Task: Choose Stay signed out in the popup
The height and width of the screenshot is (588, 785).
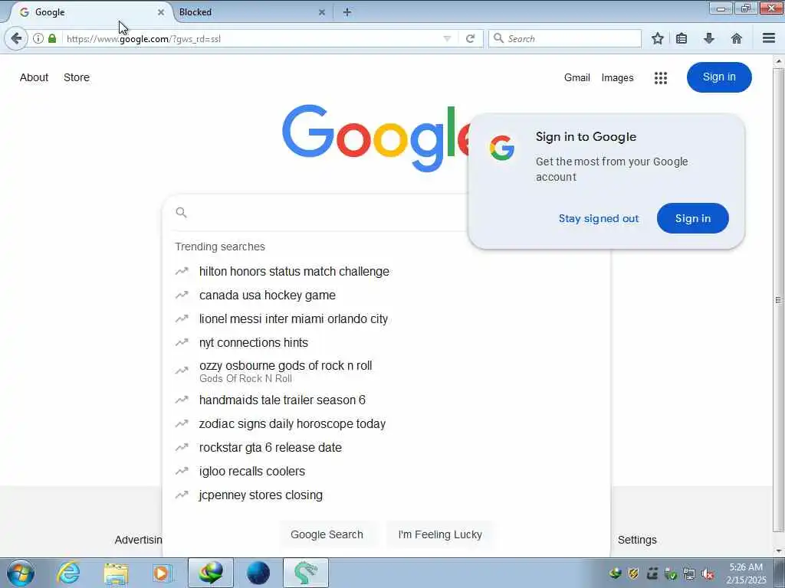Action: 598,218
